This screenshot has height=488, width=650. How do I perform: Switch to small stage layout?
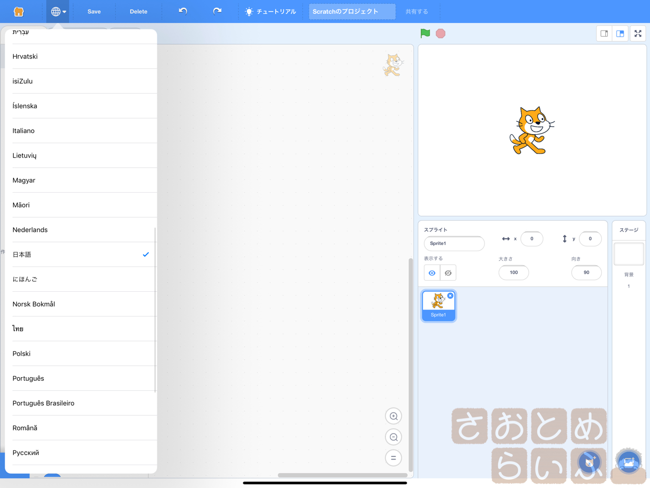(x=604, y=34)
